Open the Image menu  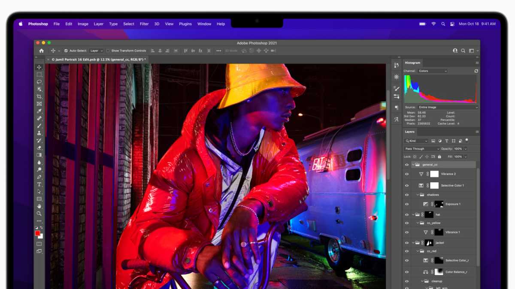click(x=83, y=24)
